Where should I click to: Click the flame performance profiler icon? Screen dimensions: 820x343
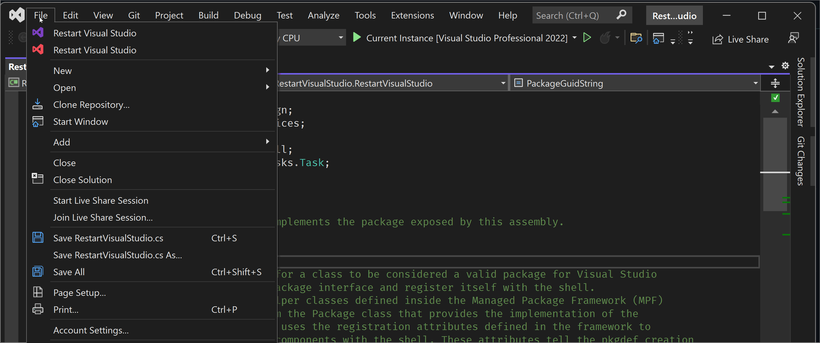(x=605, y=38)
